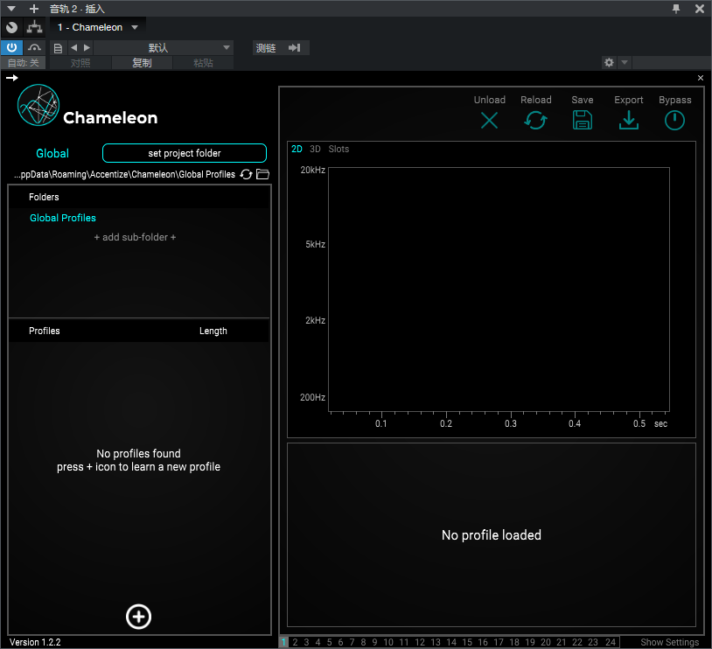Select slot number 12 in bottom bar
The width and height of the screenshot is (712, 649).
point(420,642)
